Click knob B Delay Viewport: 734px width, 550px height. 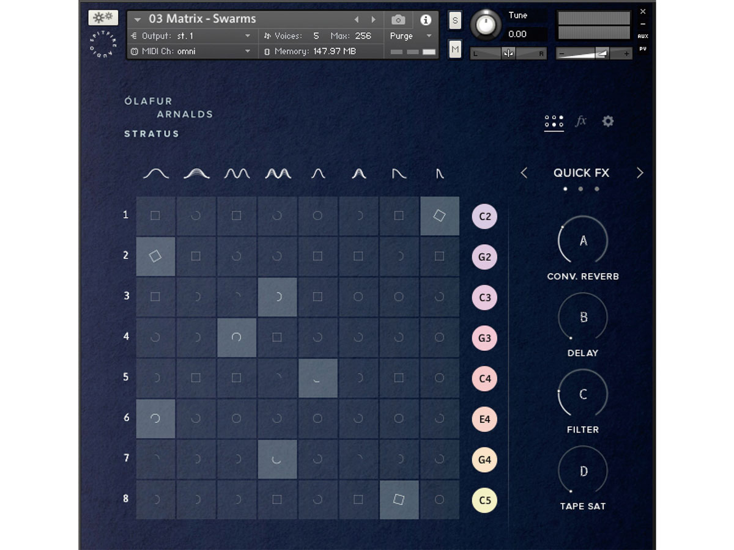pyautogui.click(x=583, y=317)
